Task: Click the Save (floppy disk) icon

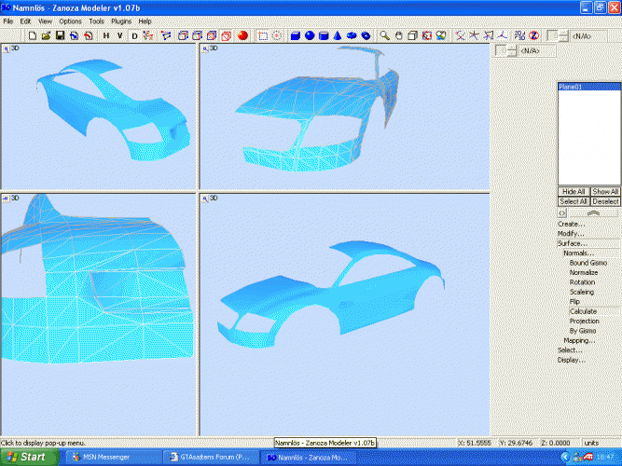Action: (60, 35)
